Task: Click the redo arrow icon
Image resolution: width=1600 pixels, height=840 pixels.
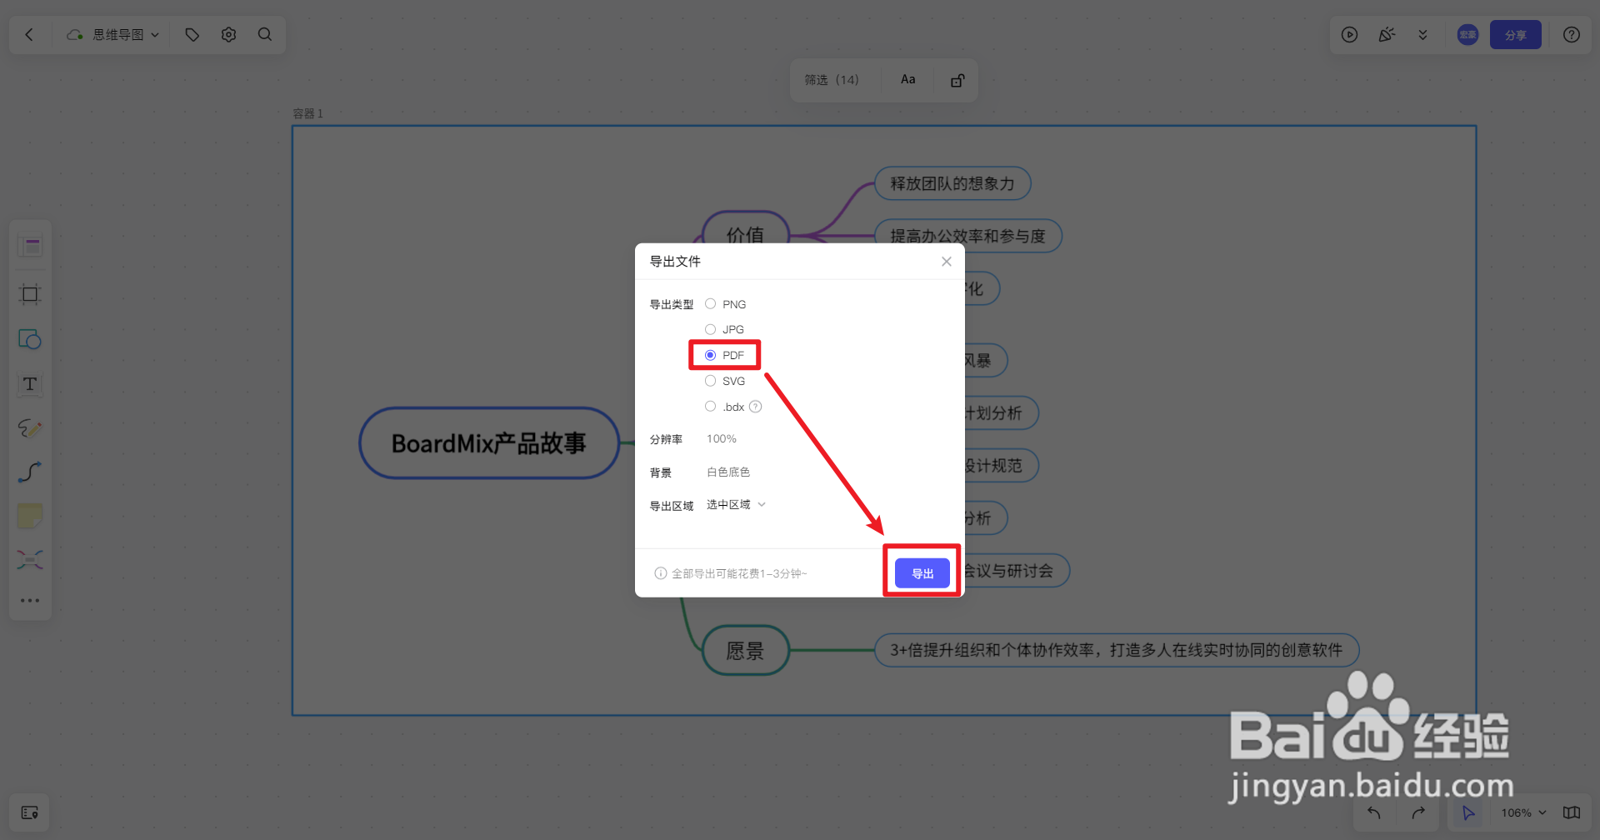Action: tap(1418, 812)
